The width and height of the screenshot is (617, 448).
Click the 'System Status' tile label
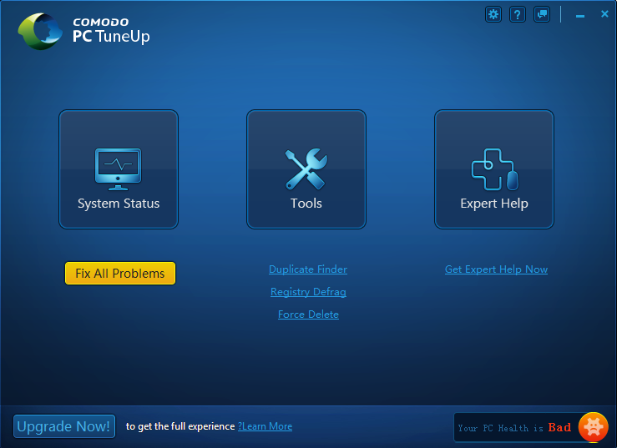point(119,204)
